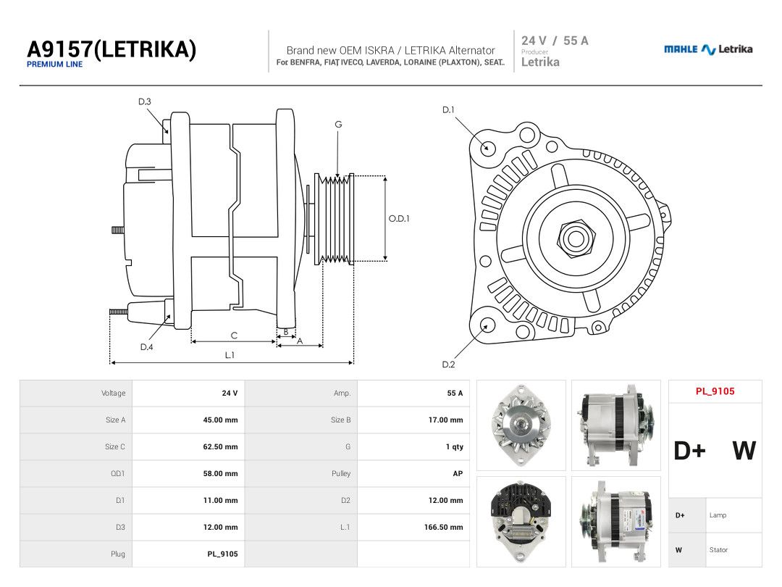Click the PL_9105 plug heading
The width and height of the screenshot is (782, 587).
tap(715, 391)
